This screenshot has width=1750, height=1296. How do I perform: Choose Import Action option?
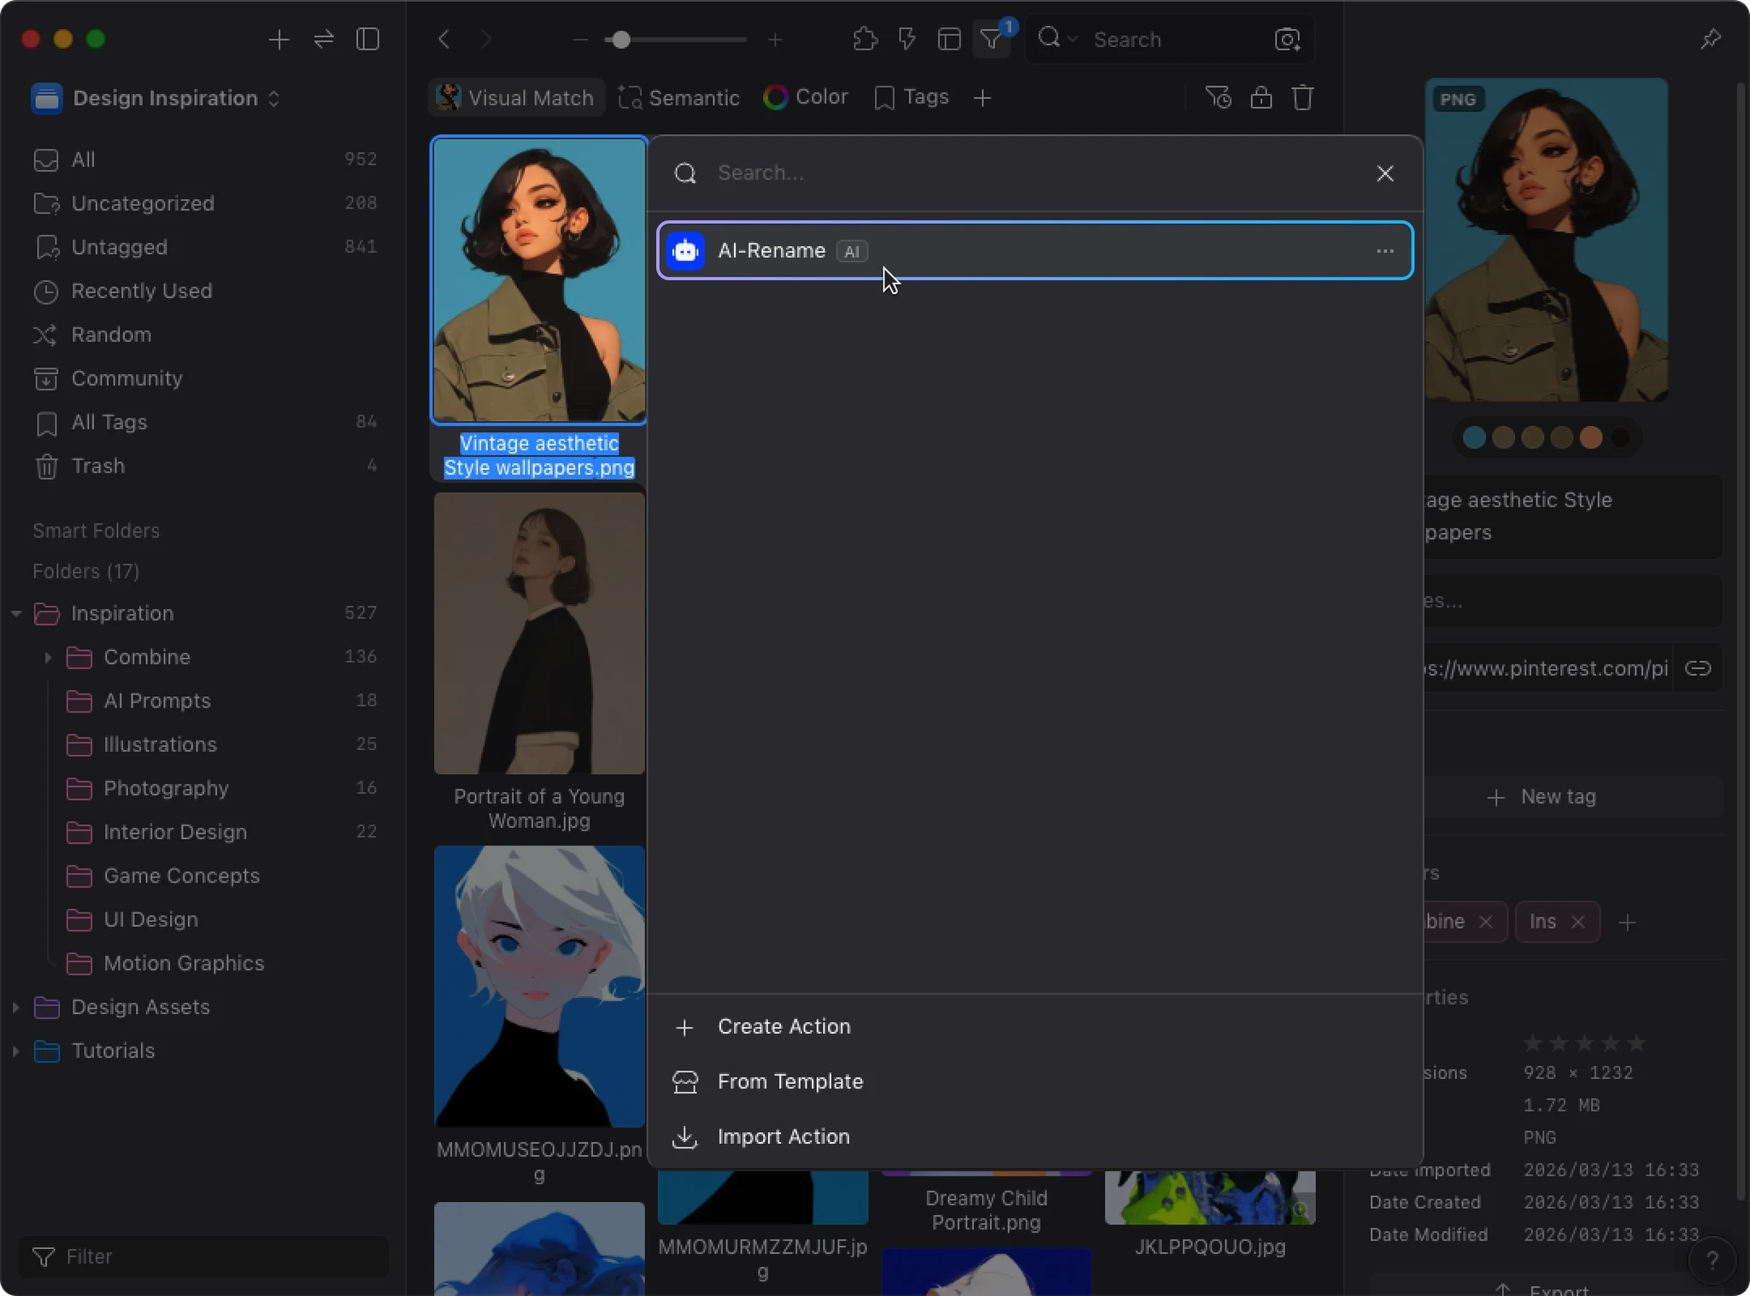tap(784, 1136)
